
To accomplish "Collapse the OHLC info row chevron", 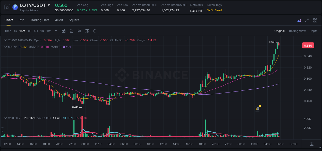I will pos(5,40).
